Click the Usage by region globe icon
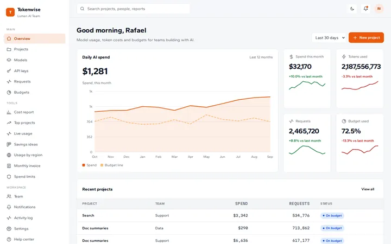This screenshot has height=244, width=391. [9, 155]
